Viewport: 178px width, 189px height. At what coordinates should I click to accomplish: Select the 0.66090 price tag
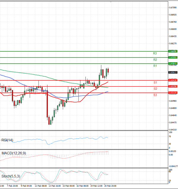pyautogui.click(x=173, y=51)
